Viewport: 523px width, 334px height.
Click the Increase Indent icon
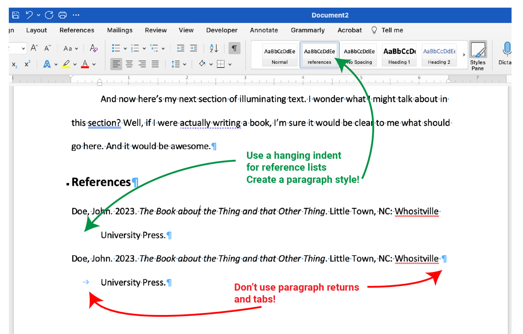click(x=193, y=48)
